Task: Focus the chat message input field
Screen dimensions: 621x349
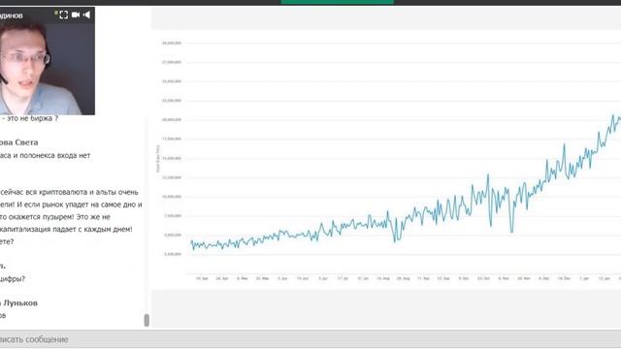Action: click(310, 339)
